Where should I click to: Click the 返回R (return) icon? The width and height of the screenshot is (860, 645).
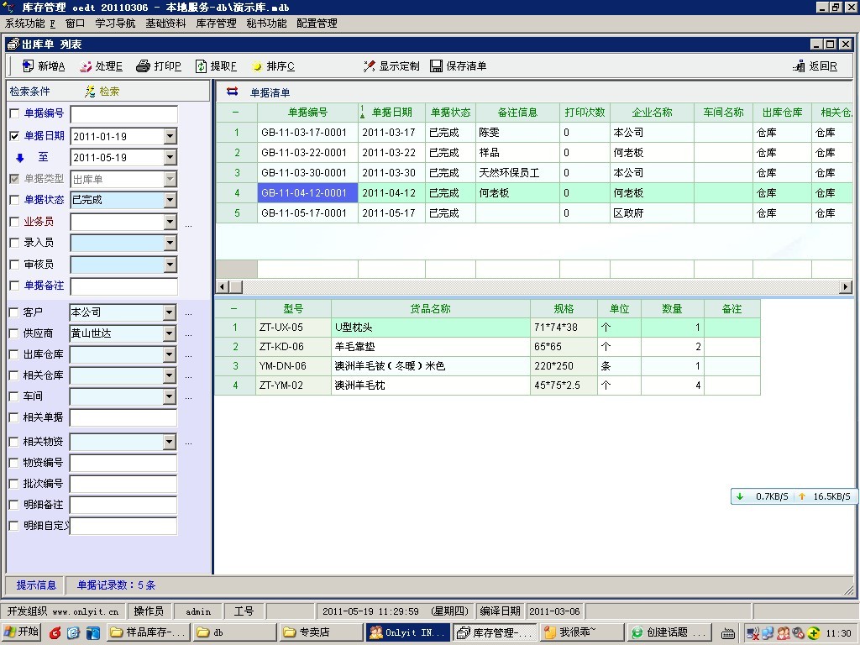click(x=799, y=66)
